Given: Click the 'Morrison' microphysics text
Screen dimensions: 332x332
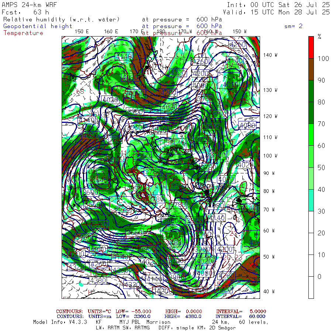Looking at the screenshot, I should pos(158,322).
